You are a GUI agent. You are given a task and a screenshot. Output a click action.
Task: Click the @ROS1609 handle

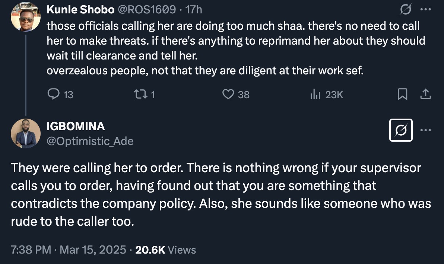(x=147, y=10)
